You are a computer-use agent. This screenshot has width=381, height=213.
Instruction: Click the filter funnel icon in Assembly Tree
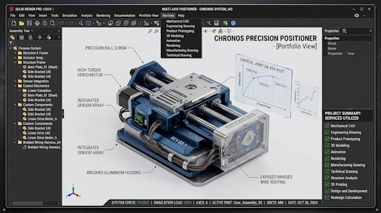pos(11,43)
